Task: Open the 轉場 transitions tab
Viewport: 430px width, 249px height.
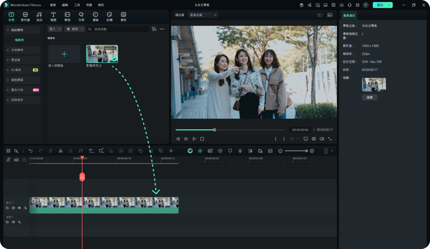Action: [67, 17]
